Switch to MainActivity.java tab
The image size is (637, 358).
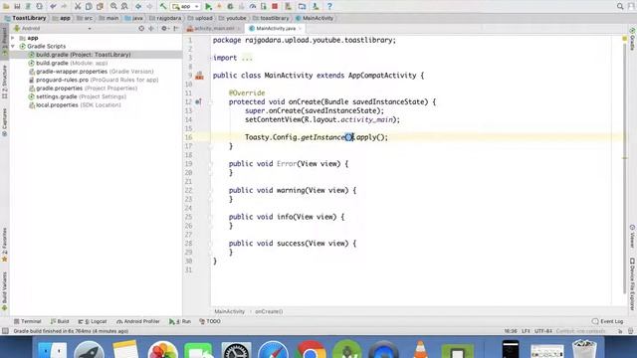[x=276, y=29]
